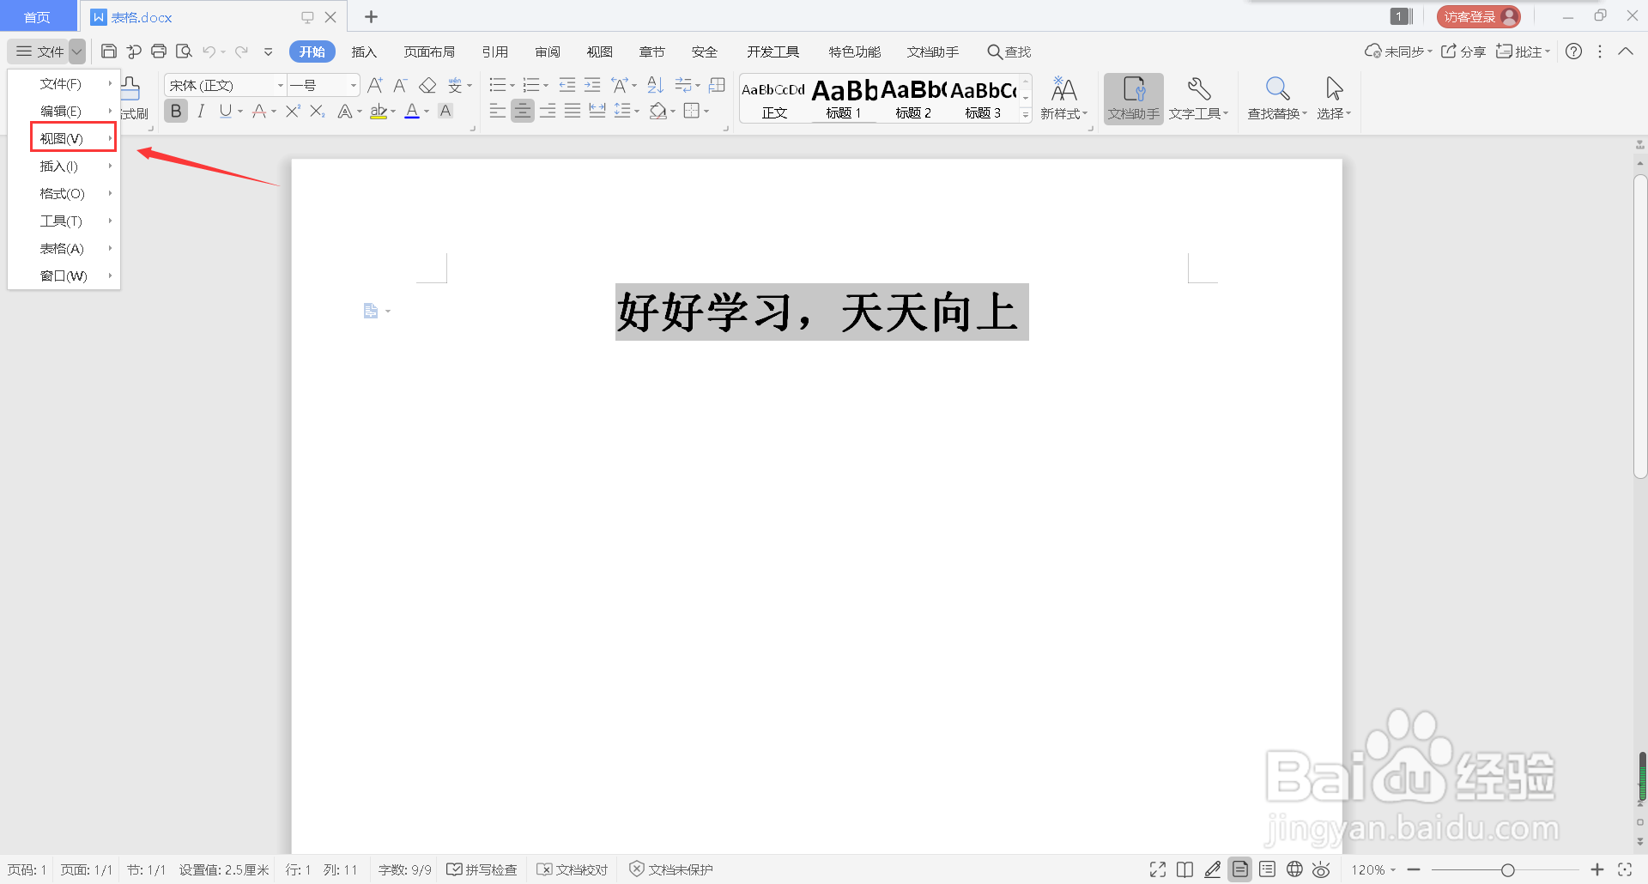Open the 文字工具 text tools
The height and width of the screenshot is (884, 1648).
(x=1198, y=97)
